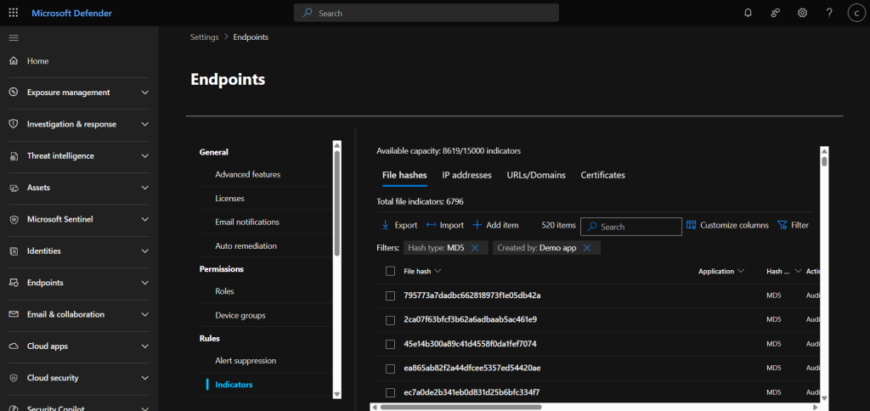
Task: Open Alert suppression rules
Action: pos(246,361)
